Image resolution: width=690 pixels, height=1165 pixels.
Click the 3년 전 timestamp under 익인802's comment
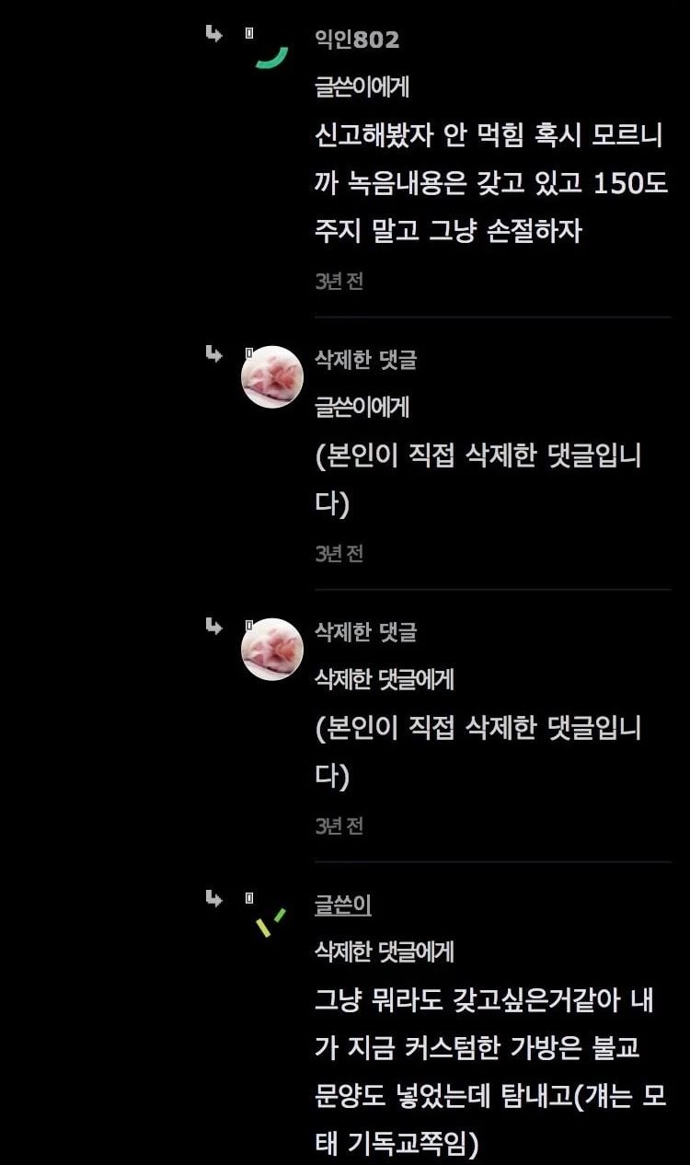(339, 282)
